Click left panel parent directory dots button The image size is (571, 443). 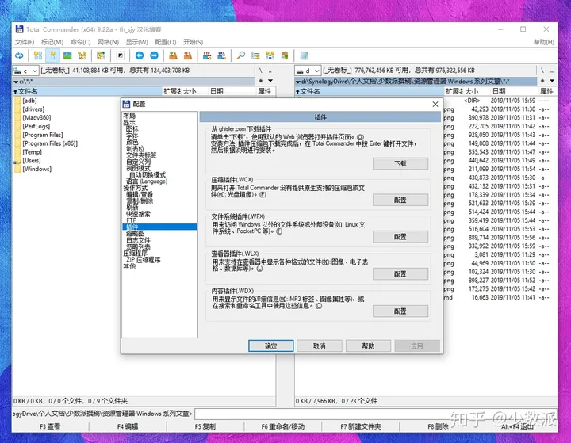[270, 71]
